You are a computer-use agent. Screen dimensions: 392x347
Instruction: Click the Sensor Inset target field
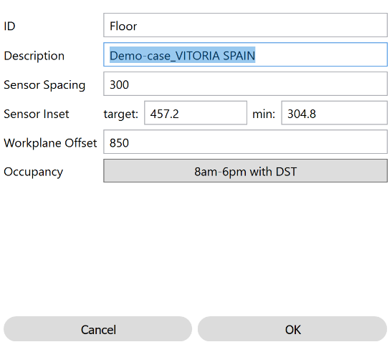(x=196, y=113)
